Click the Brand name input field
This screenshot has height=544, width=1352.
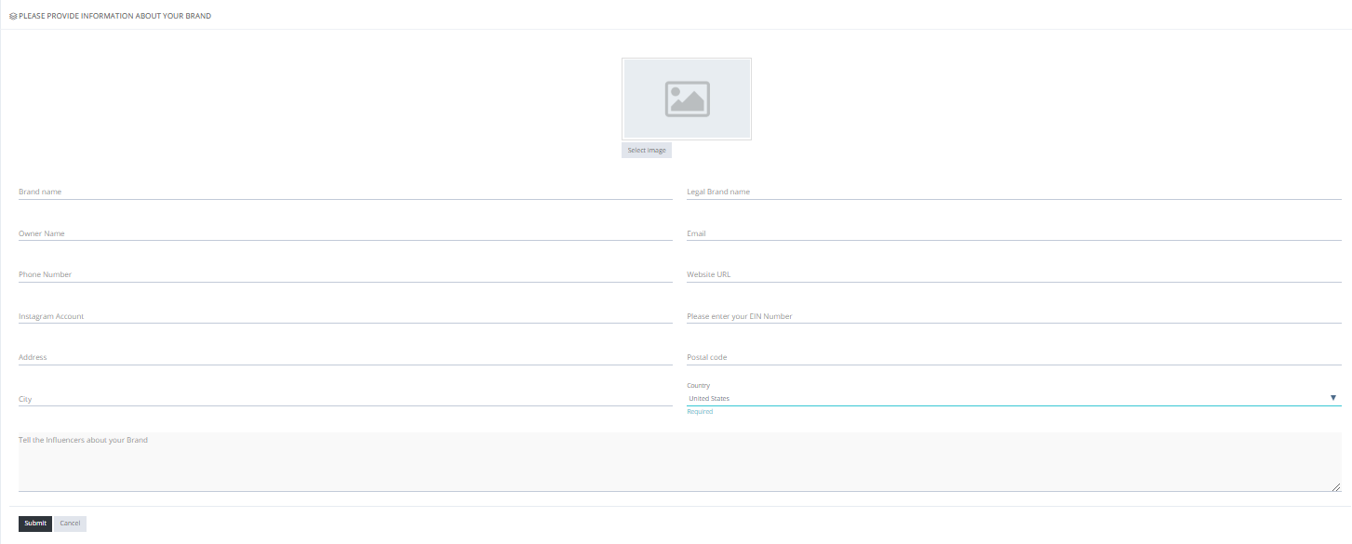[x=344, y=193]
